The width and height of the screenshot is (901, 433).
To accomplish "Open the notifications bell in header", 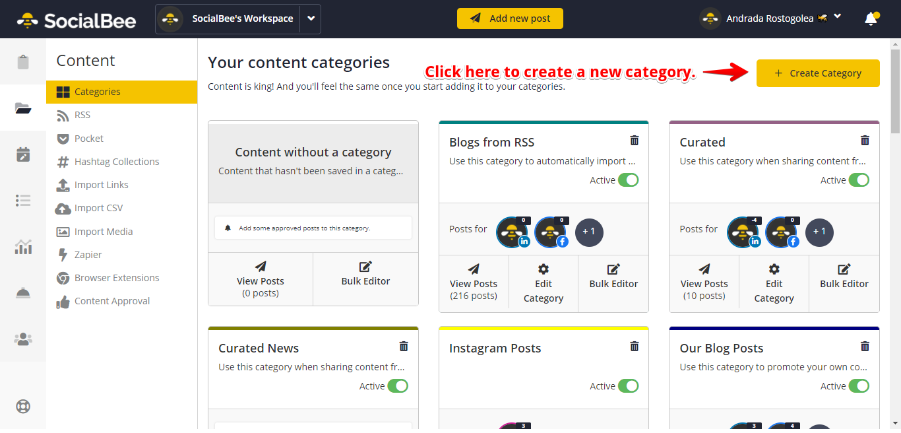I will [x=871, y=19].
